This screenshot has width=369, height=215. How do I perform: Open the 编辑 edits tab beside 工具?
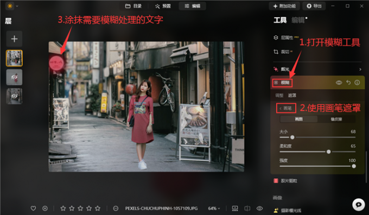298,20
